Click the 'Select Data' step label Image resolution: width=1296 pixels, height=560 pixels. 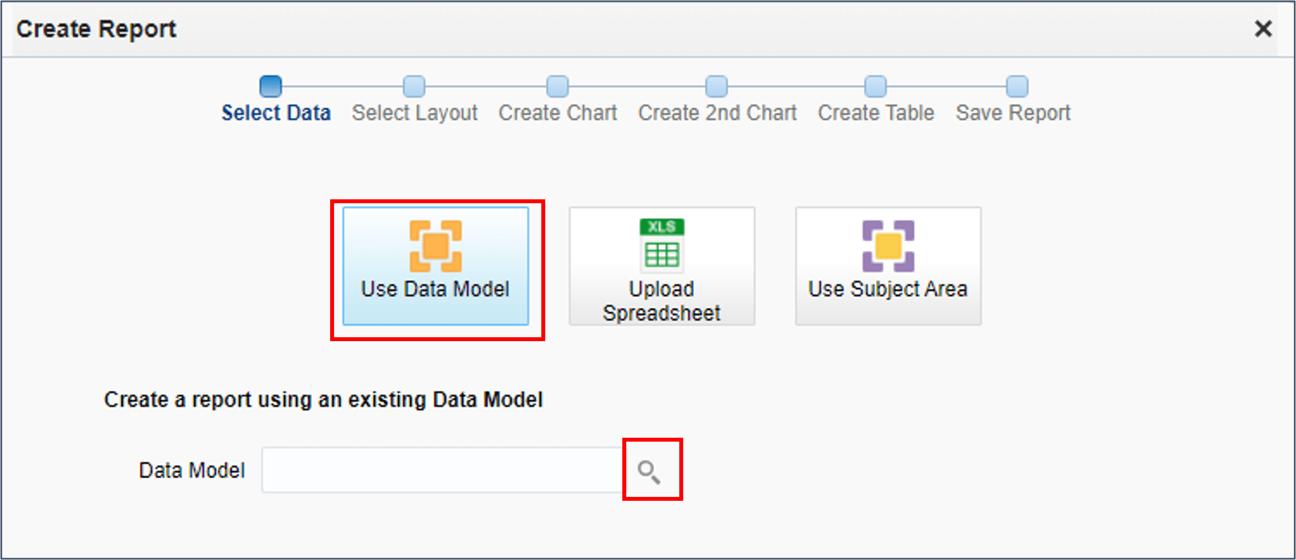(x=276, y=113)
